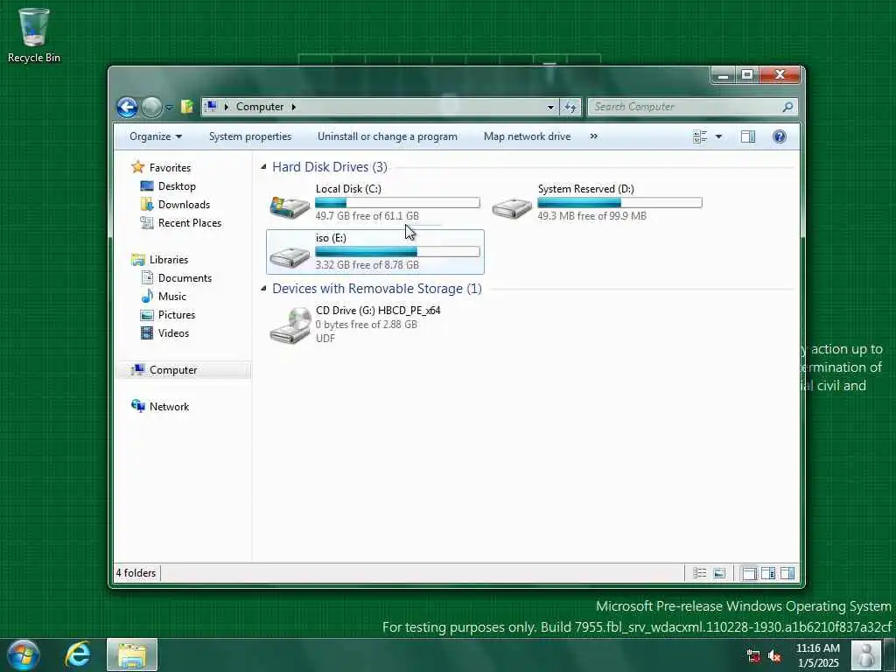Choose Map network drive
Viewport: 896px width, 672px height.
coord(527,136)
